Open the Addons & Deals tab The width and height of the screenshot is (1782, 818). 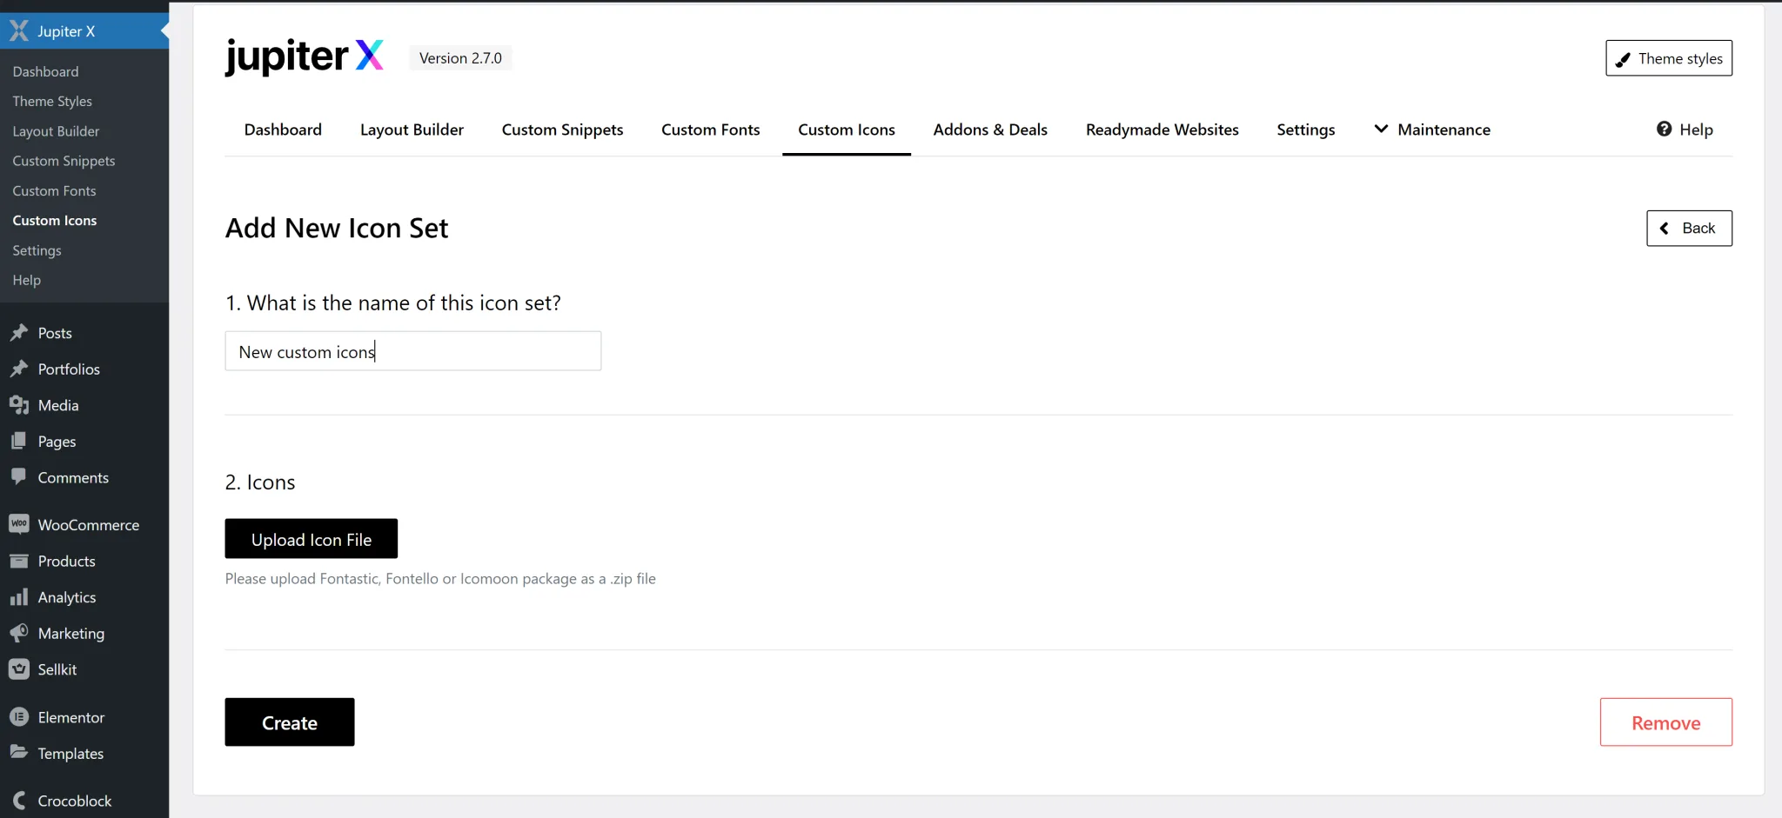pyautogui.click(x=990, y=130)
